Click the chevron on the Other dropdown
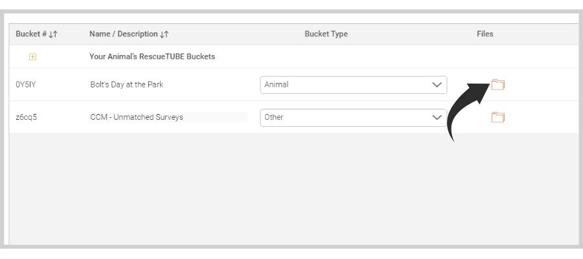 (437, 117)
